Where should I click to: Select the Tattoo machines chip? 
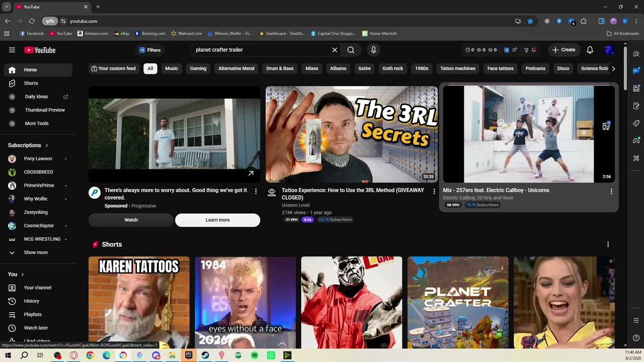(458, 68)
